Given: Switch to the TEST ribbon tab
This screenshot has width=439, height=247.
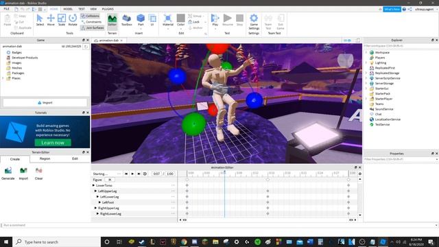Looking at the screenshot, I should pos(82,9).
